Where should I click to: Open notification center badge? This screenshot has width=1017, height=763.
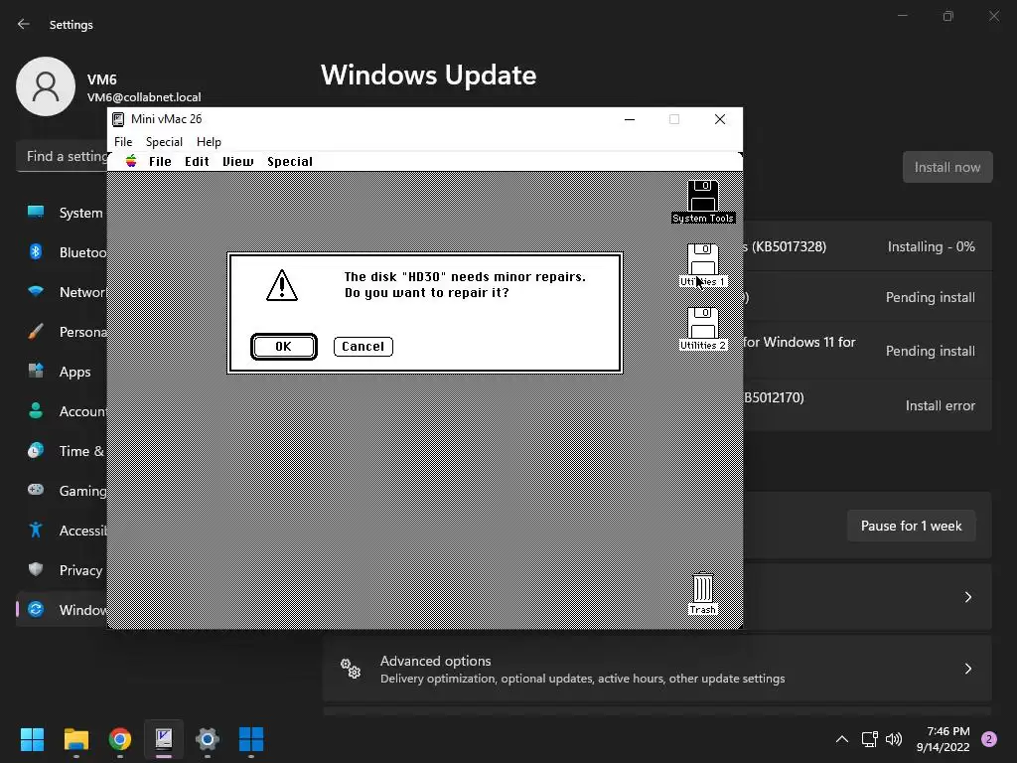(x=989, y=739)
